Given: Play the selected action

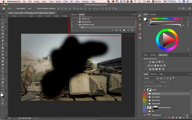Looking at the screenshot, I should pyautogui.click(x=120, y=30).
